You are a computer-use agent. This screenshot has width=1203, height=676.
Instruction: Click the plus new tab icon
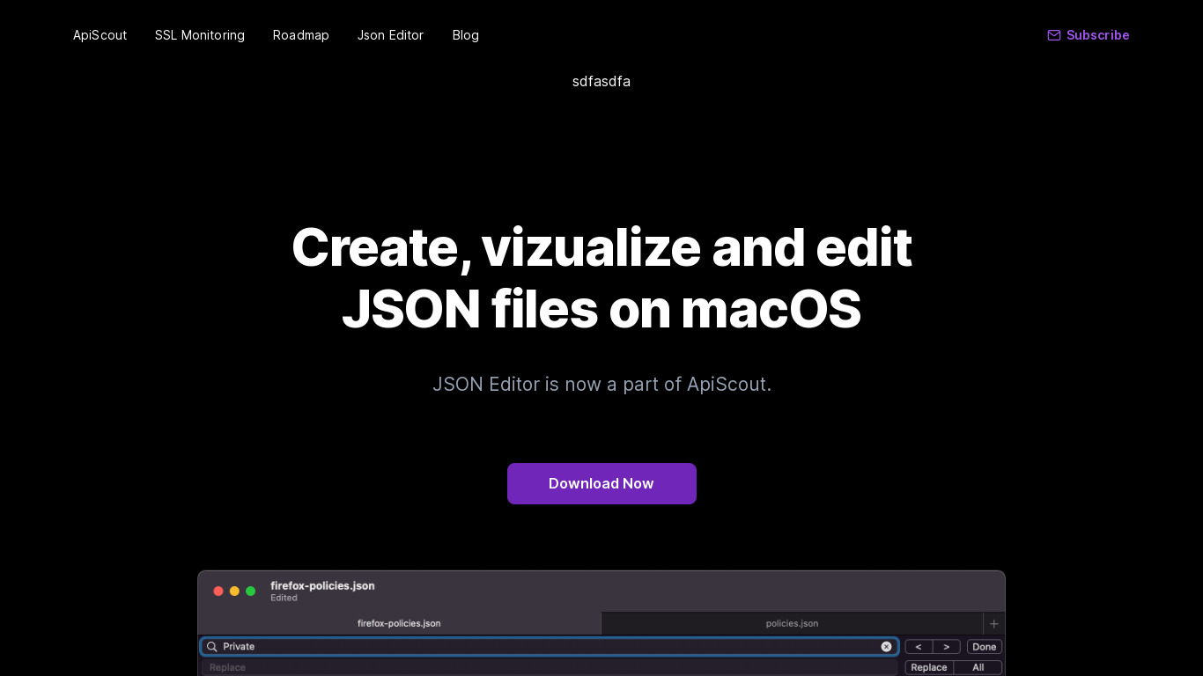pos(994,623)
